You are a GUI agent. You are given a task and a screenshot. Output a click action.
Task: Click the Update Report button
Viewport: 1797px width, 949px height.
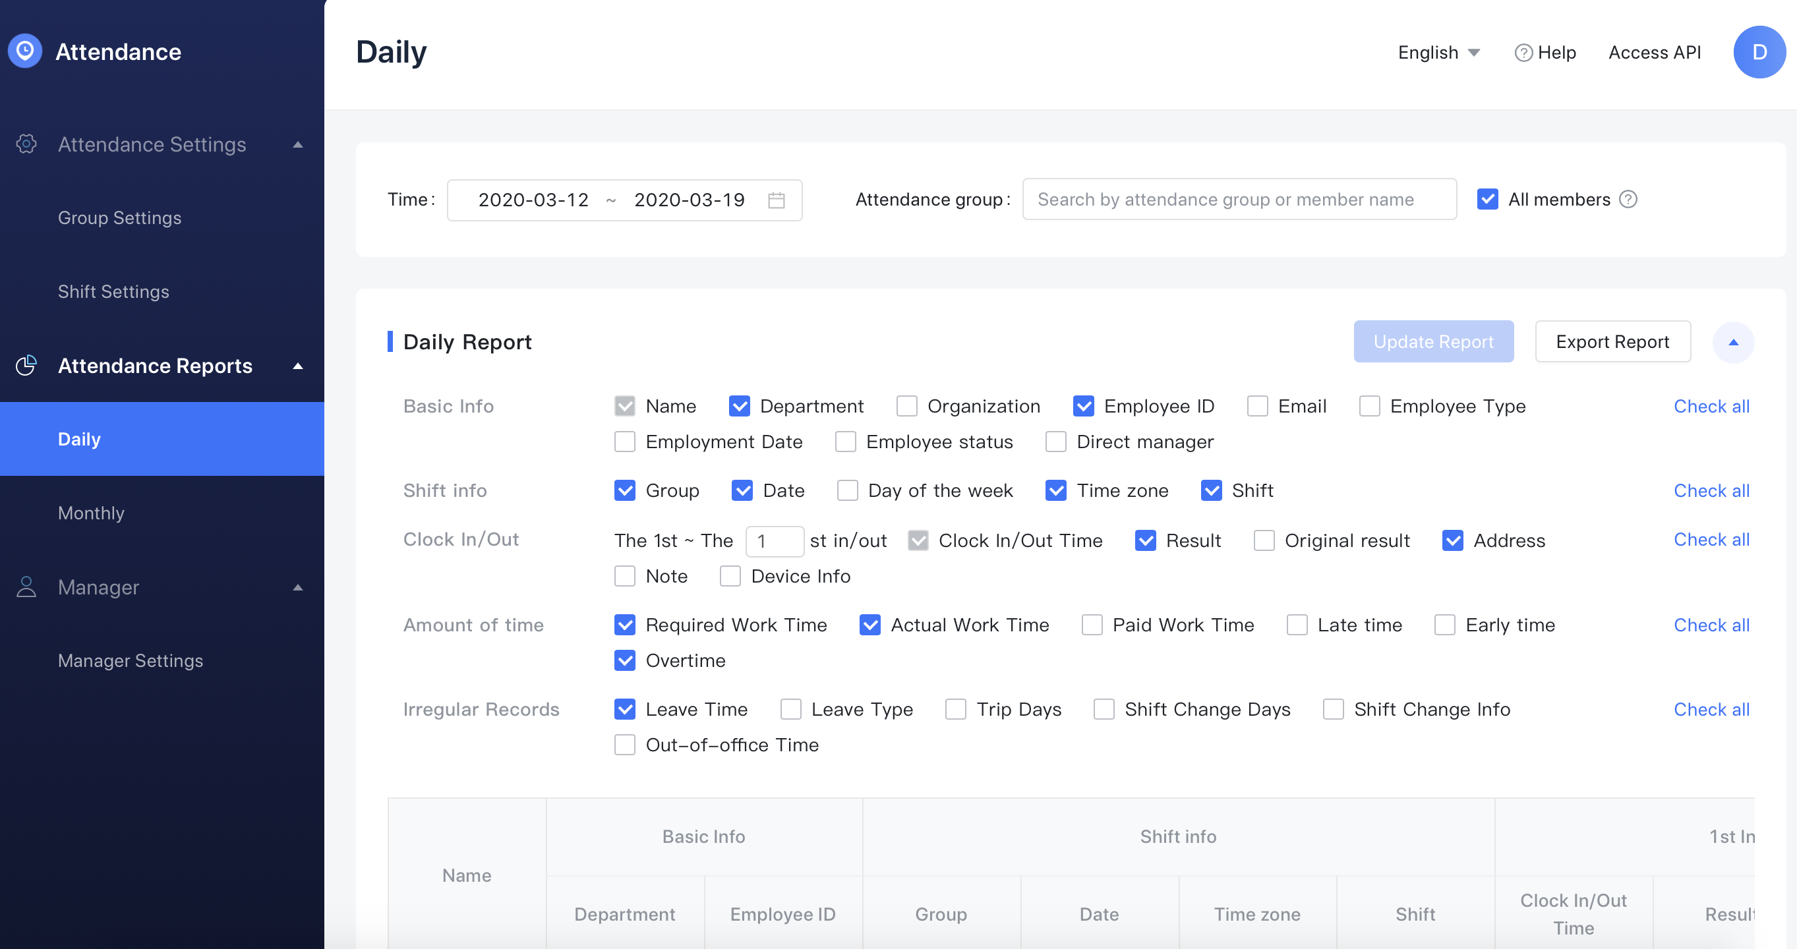tap(1433, 341)
